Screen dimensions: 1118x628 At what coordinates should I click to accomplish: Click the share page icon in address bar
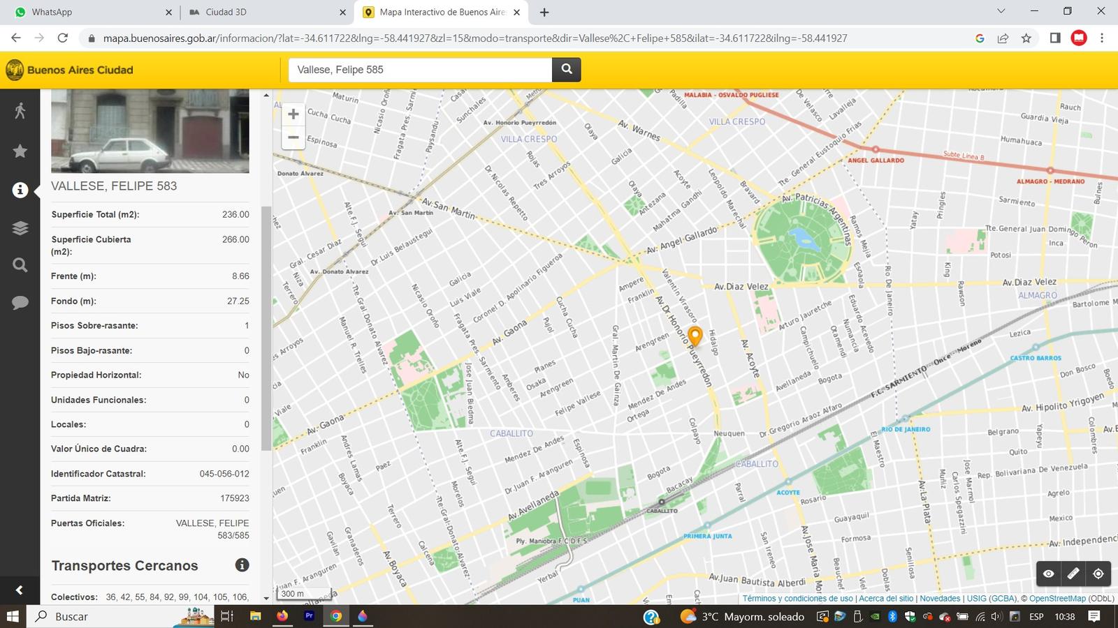click(x=1003, y=38)
